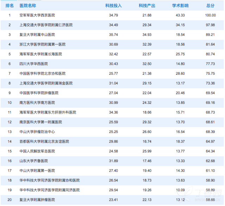This screenshot has width=225, height=206.
Task: Click the 学术影响 column header
Action: [x=180, y=6]
